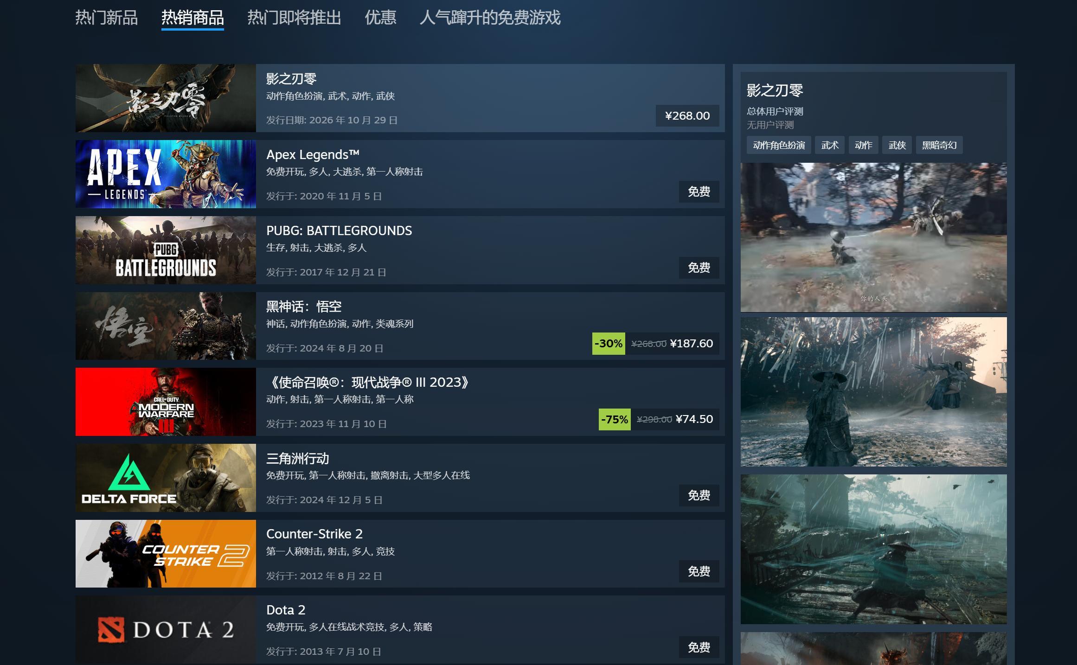Click the 发行于: 2024 年 12 月 5 日 text
The width and height of the screenshot is (1077, 665).
tap(324, 500)
